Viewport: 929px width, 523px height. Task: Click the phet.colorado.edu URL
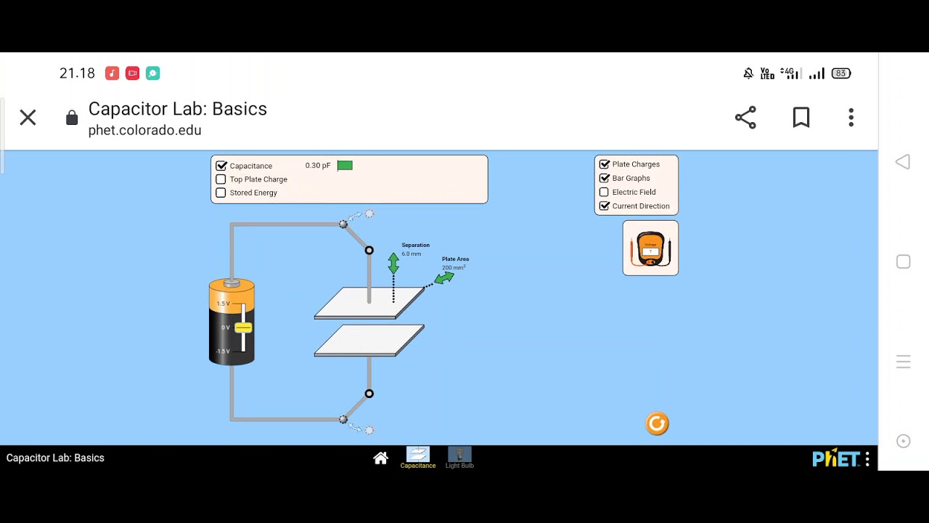pyautogui.click(x=144, y=131)
